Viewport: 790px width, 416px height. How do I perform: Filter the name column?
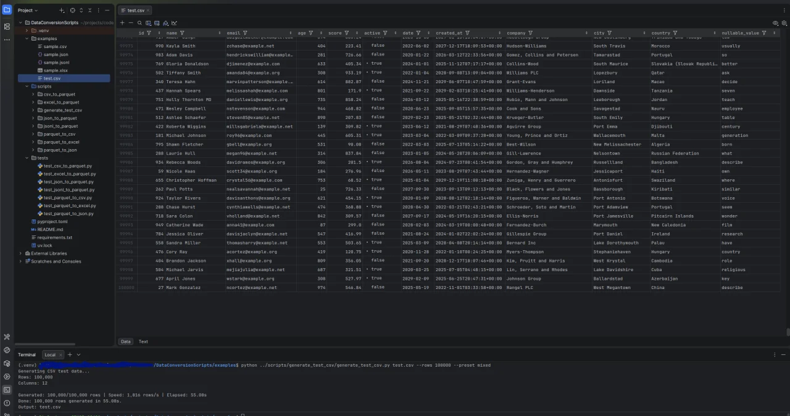coord(182,33)
